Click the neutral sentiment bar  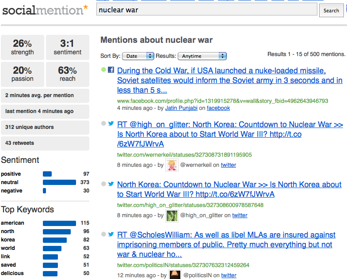[x=59, y=182]
